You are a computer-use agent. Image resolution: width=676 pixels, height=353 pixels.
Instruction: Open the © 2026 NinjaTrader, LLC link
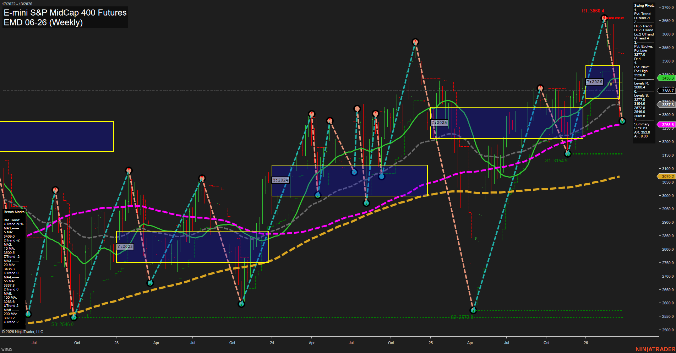pos(23,331)
